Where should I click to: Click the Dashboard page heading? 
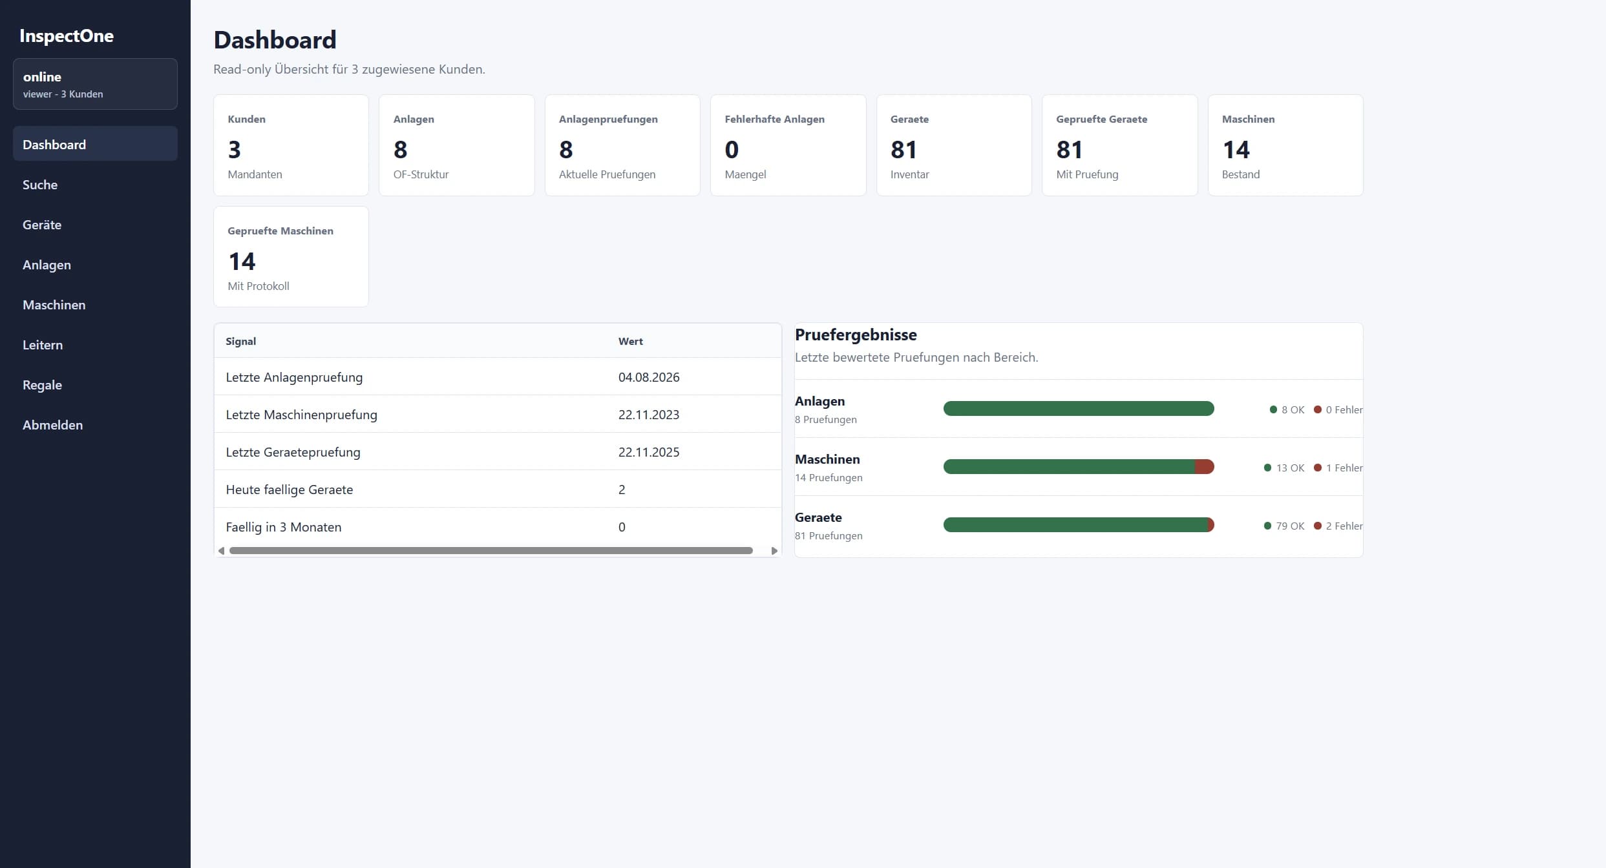(x=275, y=40)
